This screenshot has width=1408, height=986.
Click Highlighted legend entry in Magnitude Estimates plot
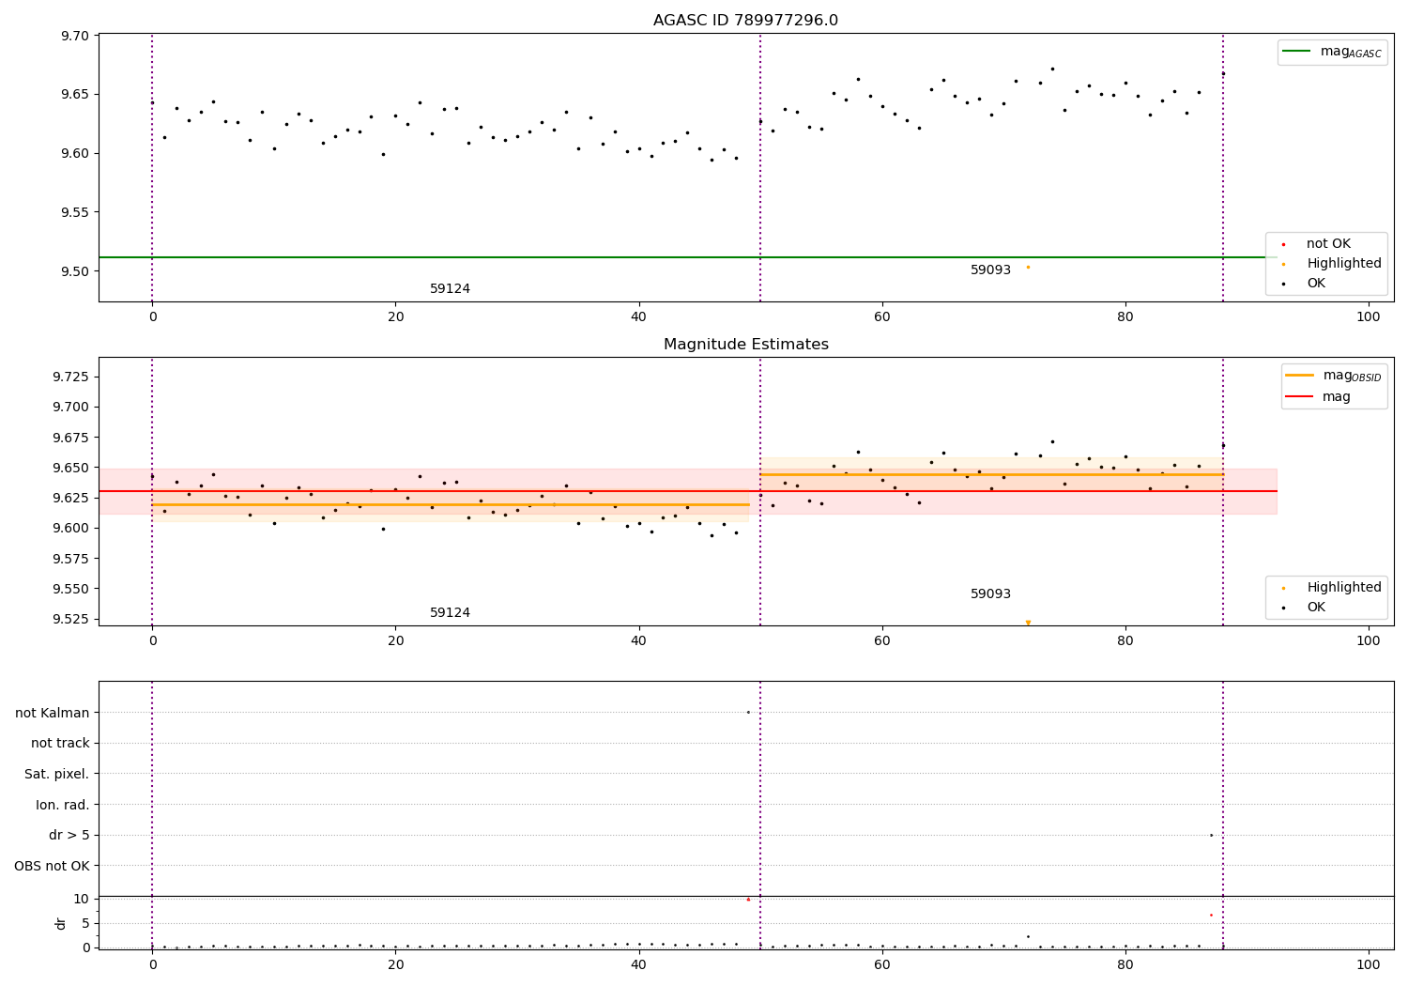1333,588
